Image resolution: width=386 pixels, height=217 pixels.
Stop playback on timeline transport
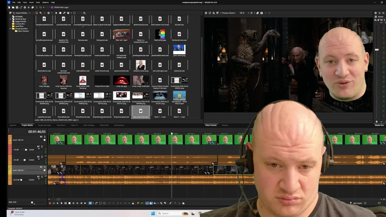tap(69, 203)
